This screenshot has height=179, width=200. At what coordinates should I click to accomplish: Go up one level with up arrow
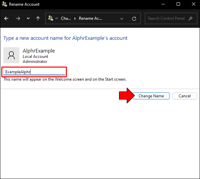[38, 18]
